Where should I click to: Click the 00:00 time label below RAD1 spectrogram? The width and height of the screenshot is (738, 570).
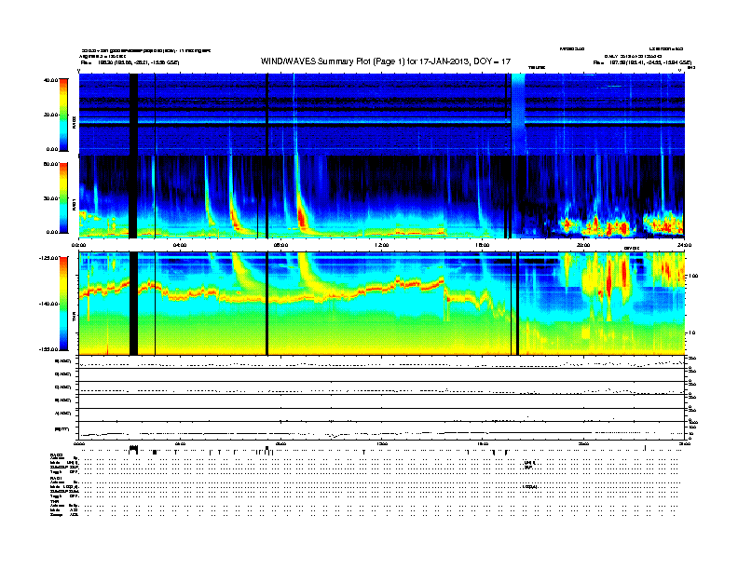(78, 245)
